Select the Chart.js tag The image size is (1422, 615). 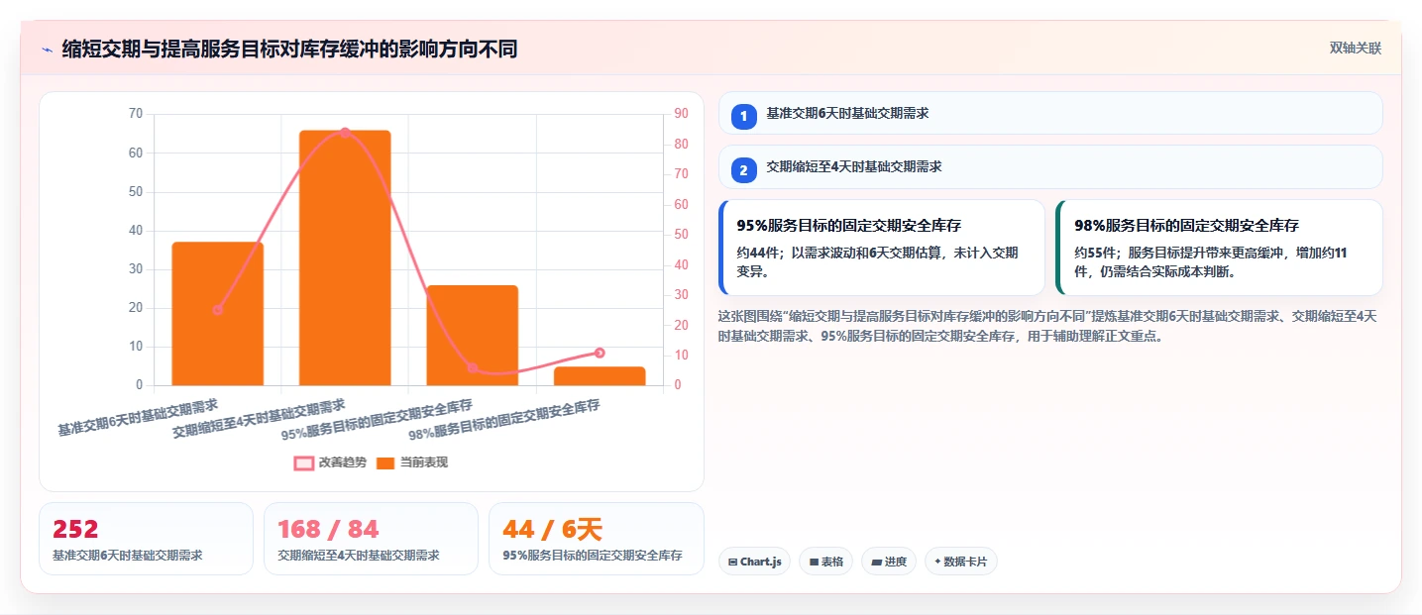click(754, 562)
